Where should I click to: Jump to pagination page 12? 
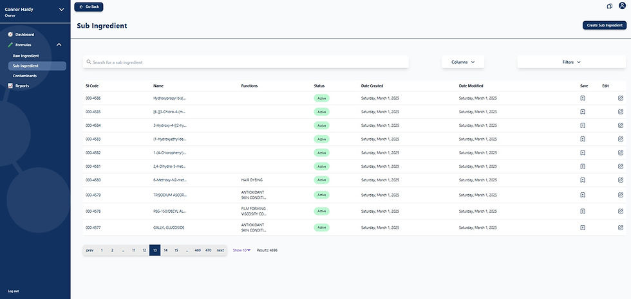(x=144, y=250)
